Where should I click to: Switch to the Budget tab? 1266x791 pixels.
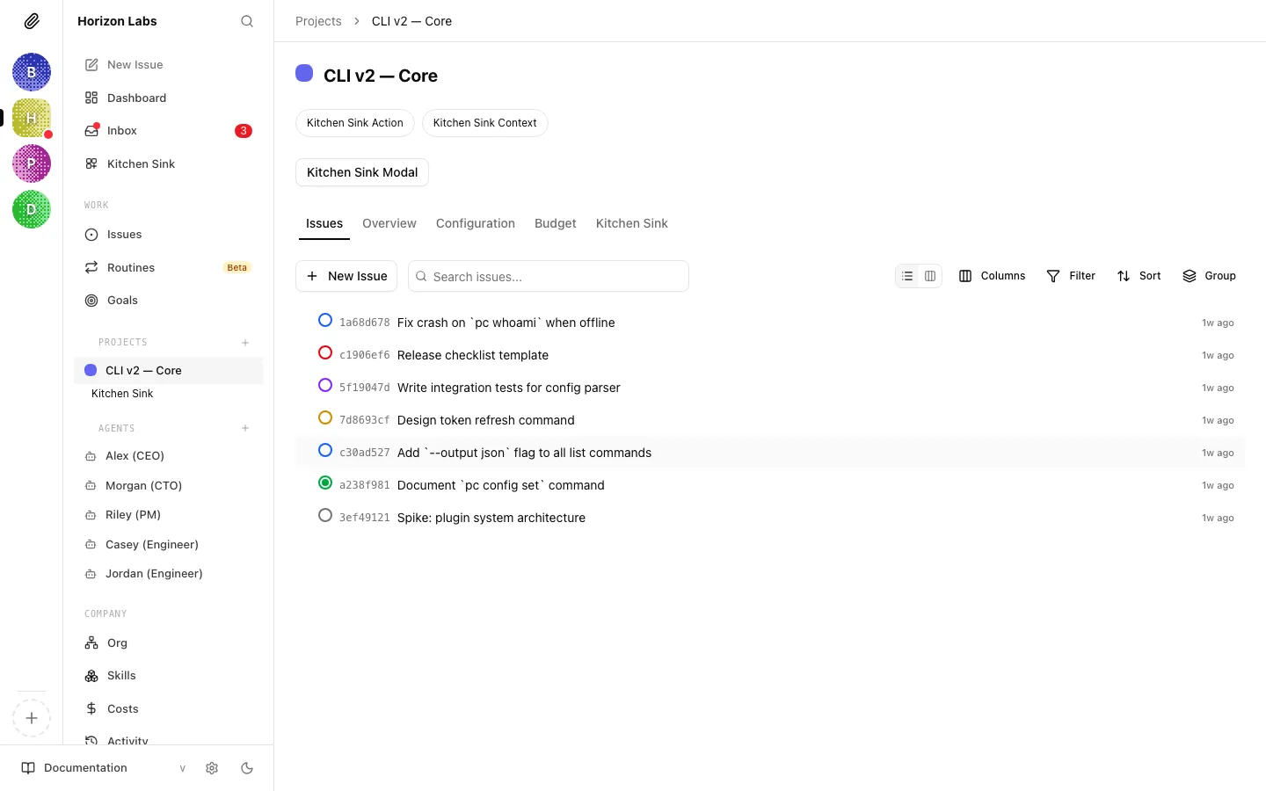click(x=556, y=223)
